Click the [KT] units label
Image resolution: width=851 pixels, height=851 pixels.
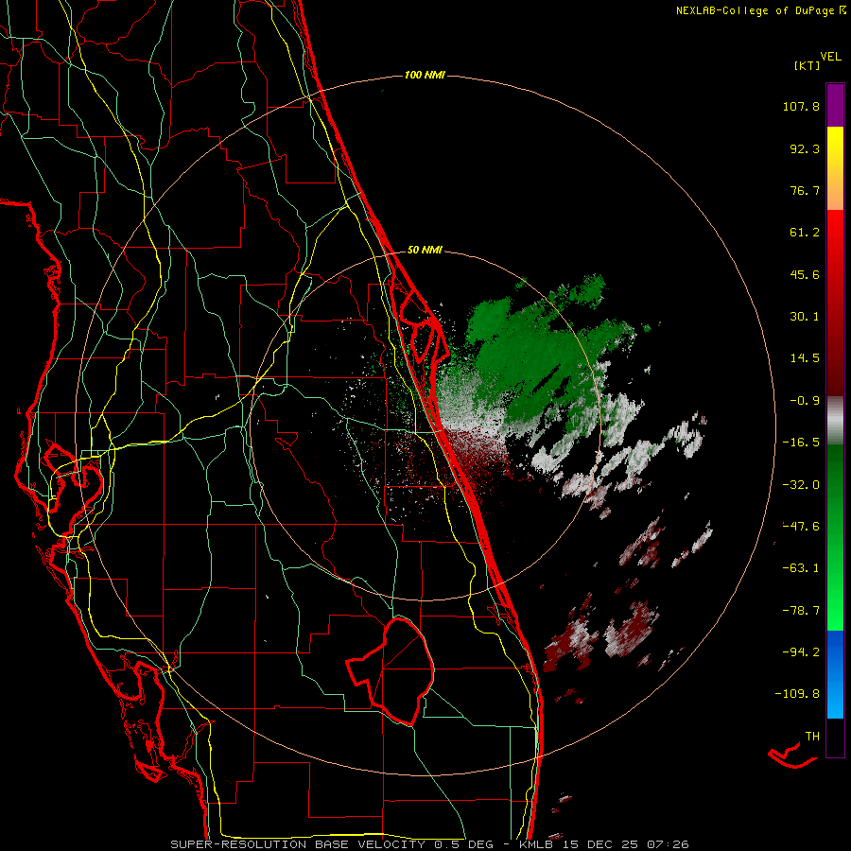[808, 65]
